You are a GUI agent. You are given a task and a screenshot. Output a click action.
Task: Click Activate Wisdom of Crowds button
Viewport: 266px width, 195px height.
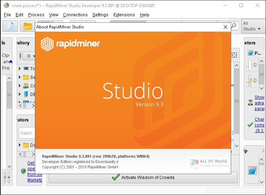click(x=143, y=178)
